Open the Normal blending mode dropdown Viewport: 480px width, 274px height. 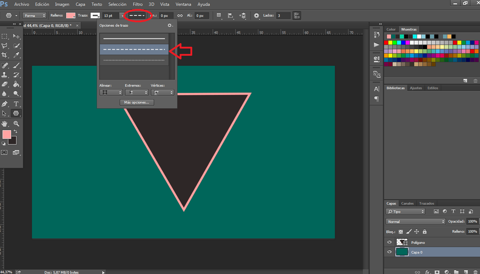(x=415, y=222)
